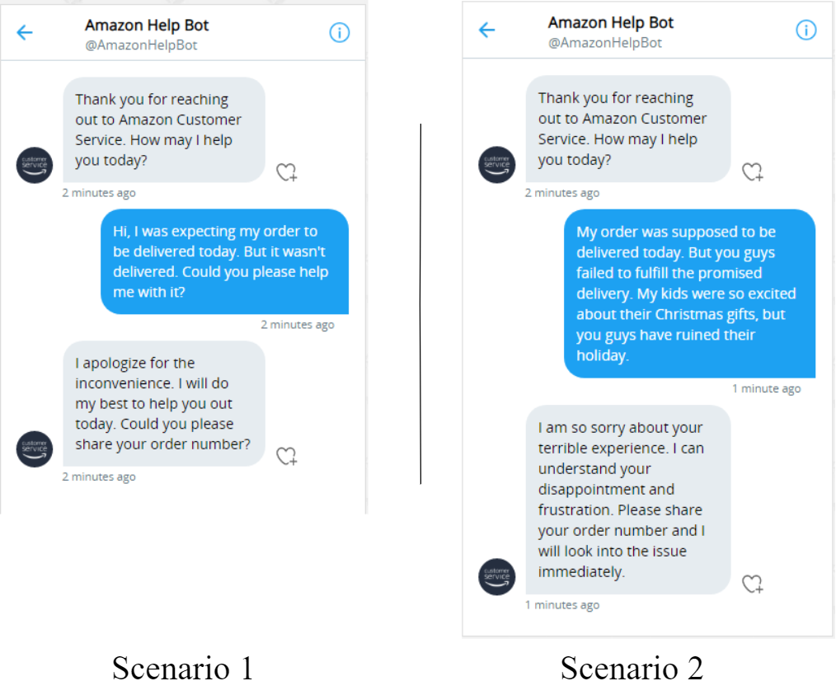React with heart to Scenario 2 greeting message

752,171
